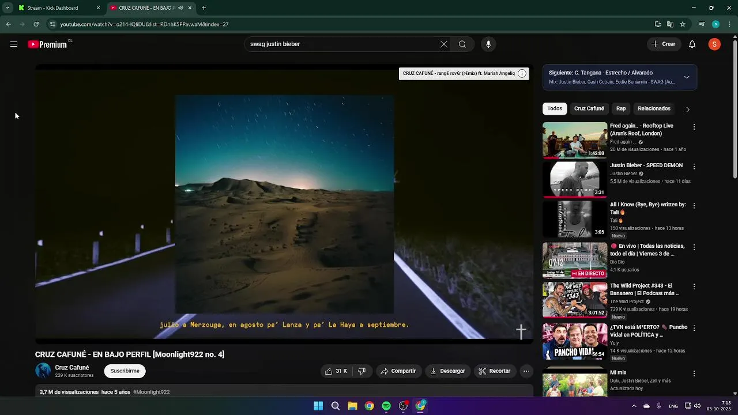
Task: Open options for Fred again Rooftop Live
Action: pyautogui.click(x=694, y=127)
